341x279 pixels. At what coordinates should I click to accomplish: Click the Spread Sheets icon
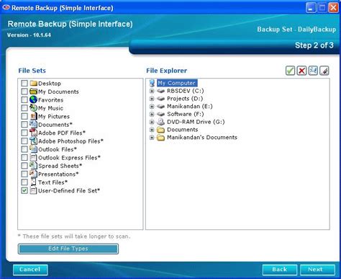click(34, 166)
